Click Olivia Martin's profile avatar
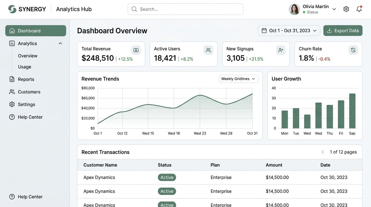371x207 pixels. click(x=294, y=9)
